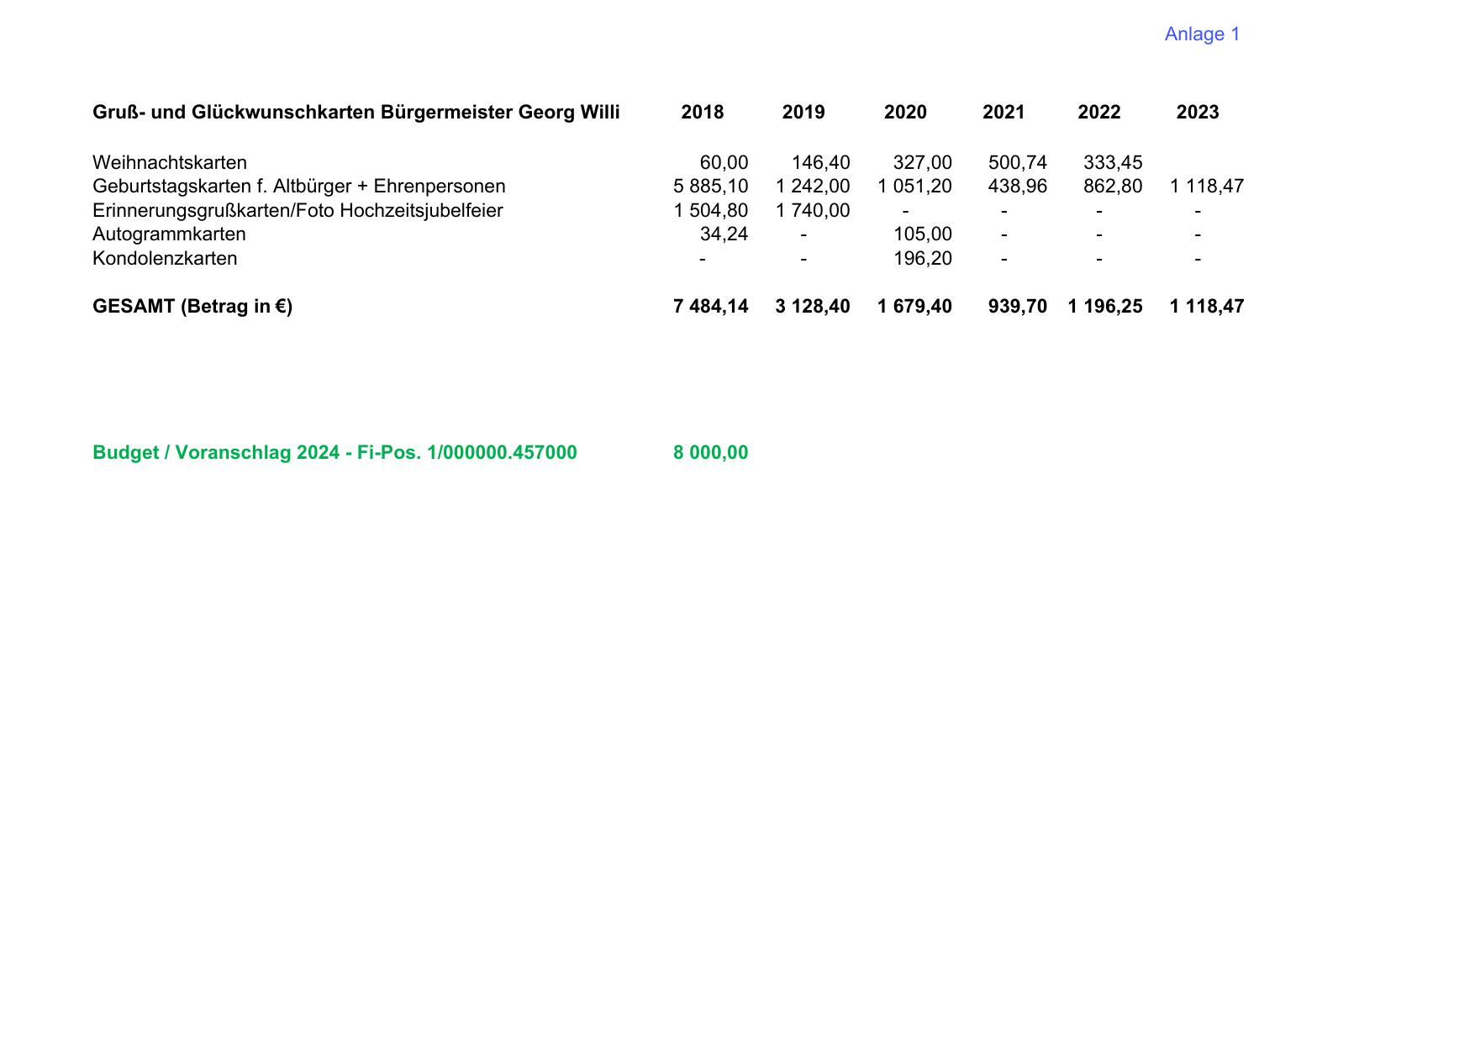This screenshot has height=1042, width=1475.
Task: Click the non-bold 1 118,47 in Geburtstagskarten row
Action: (1207, 187)
